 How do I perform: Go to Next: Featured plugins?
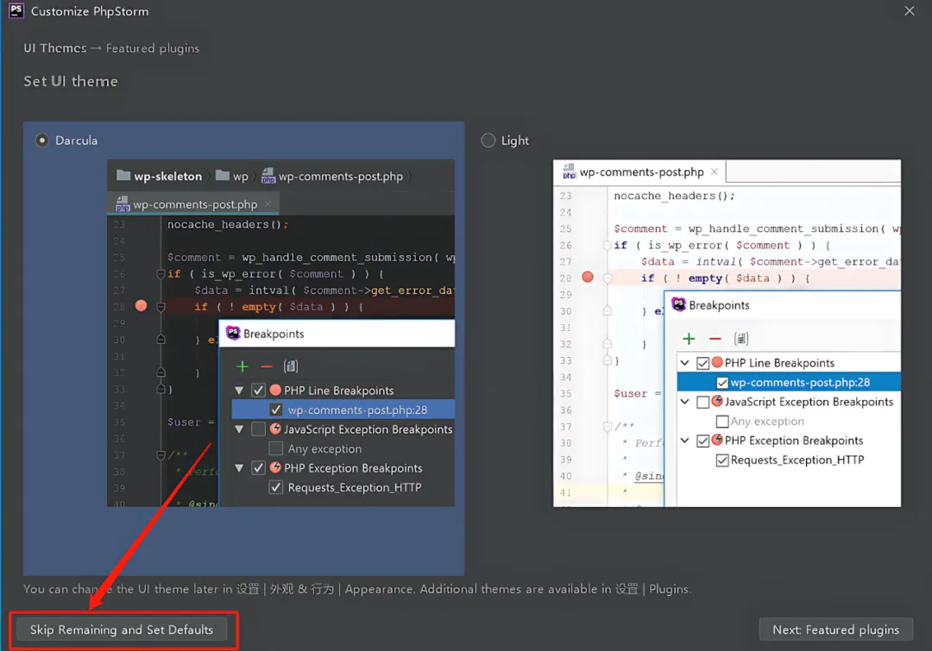point(835,629)
